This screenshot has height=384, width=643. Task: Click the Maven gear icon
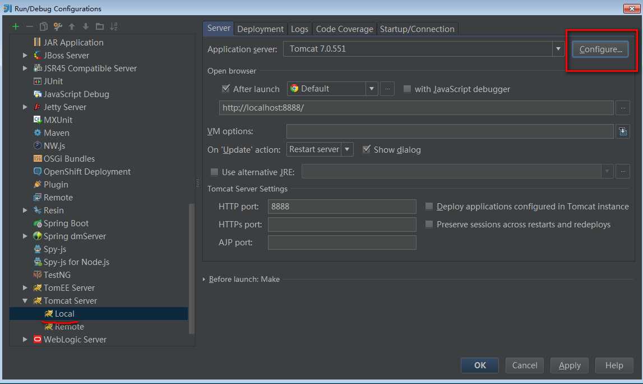pyautogui.click(x=38, y=132)
